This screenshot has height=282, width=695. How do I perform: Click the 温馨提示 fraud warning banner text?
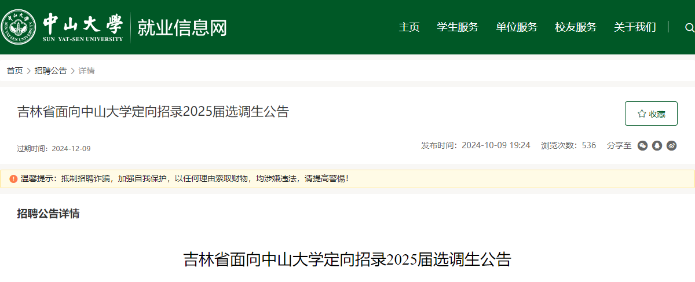(185, 179)
